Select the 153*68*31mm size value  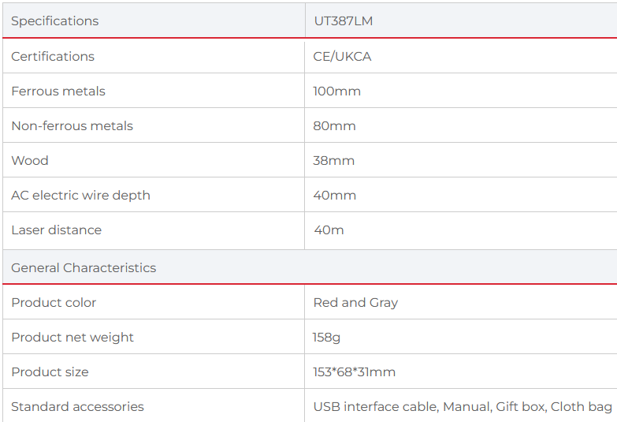click(354, 372)
